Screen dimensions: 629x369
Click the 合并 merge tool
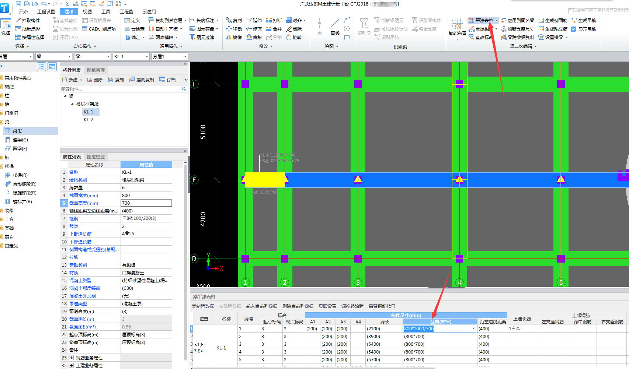(274, 29)
